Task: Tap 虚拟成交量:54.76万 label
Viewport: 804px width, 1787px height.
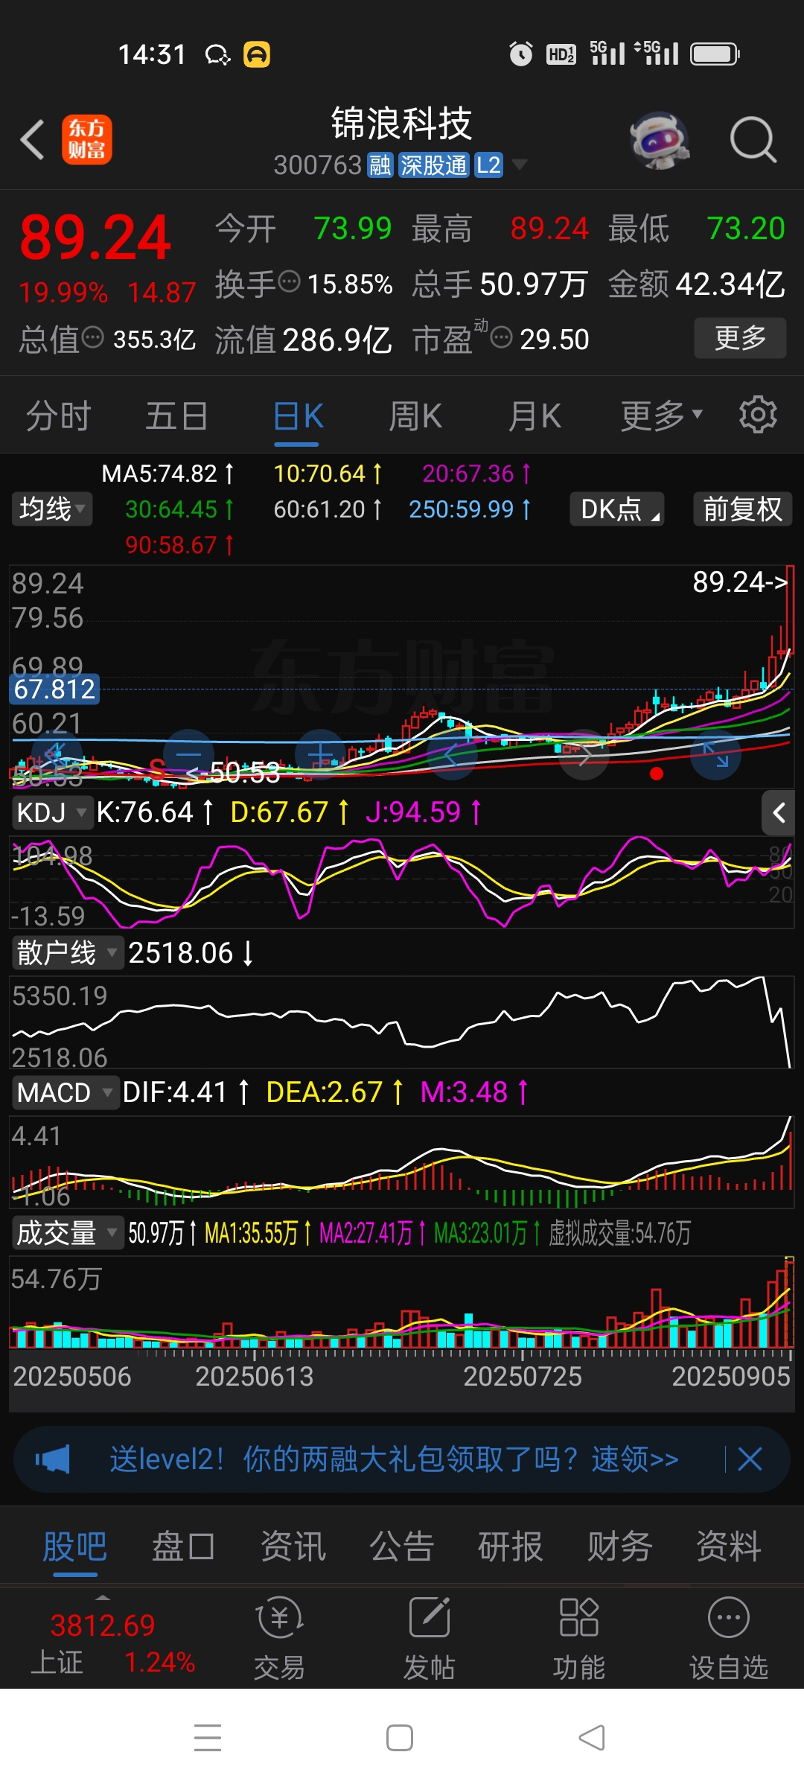Action: coord(619,1233)
